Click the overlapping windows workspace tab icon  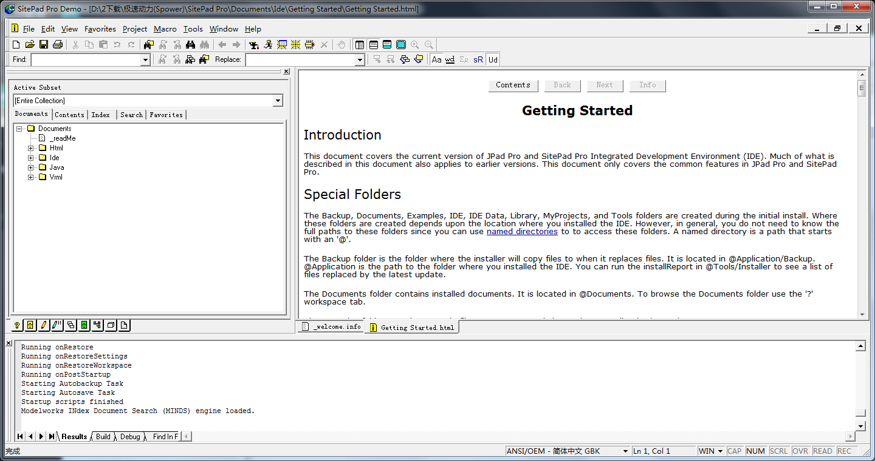(x=70, y=326)
